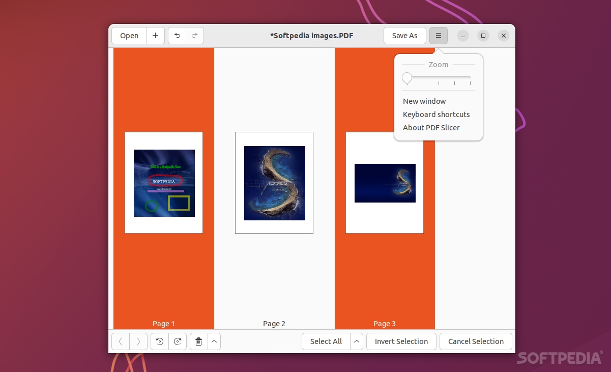Open Keyboard shortcuts from the menu
Viewport: 611px width, 372px height.
436,114
